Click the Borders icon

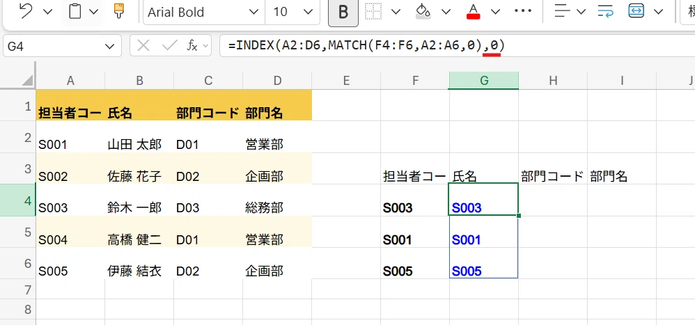(x=373, y=12)
